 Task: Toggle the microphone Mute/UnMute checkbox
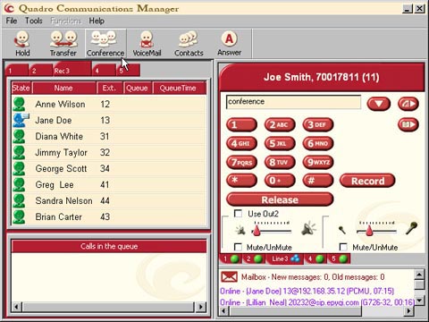click(x=343, y=247)
